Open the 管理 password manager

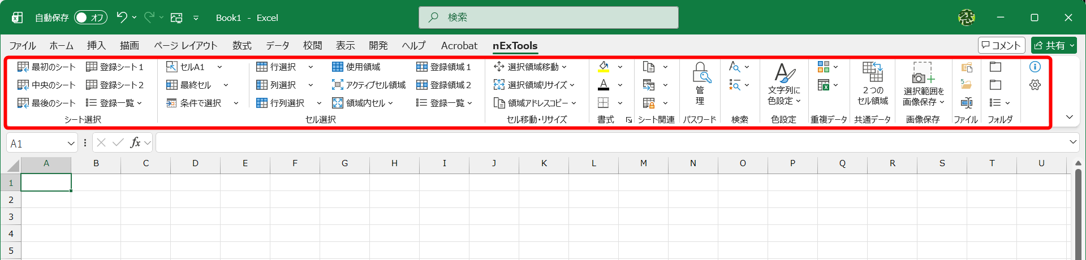point(700,84)
